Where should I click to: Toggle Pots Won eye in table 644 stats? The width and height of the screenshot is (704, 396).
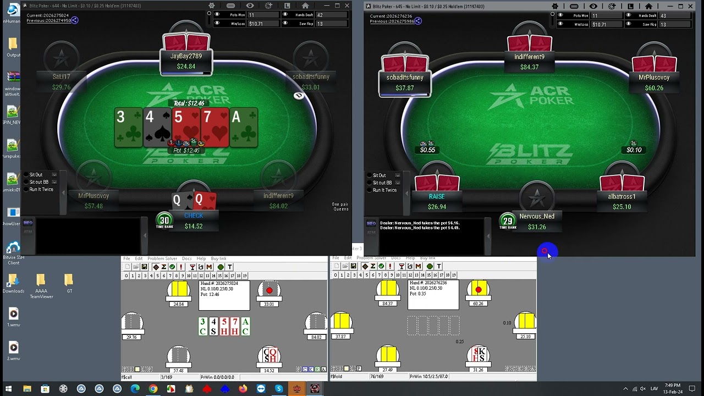[217, 15]
